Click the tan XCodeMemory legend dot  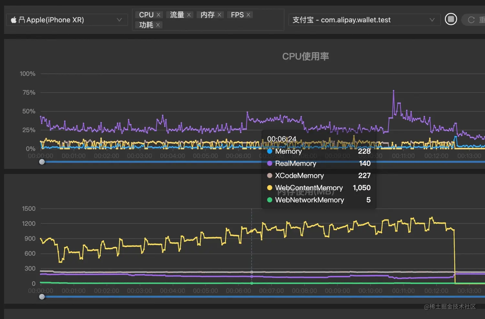[x=270, y=176]
